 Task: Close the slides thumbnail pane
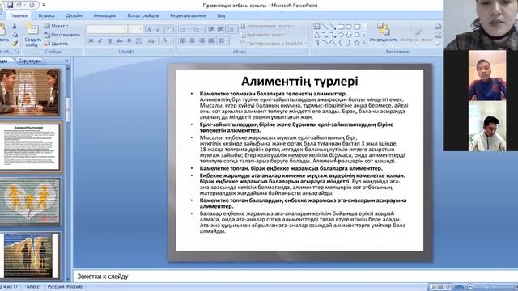click(x=67, y=61)
